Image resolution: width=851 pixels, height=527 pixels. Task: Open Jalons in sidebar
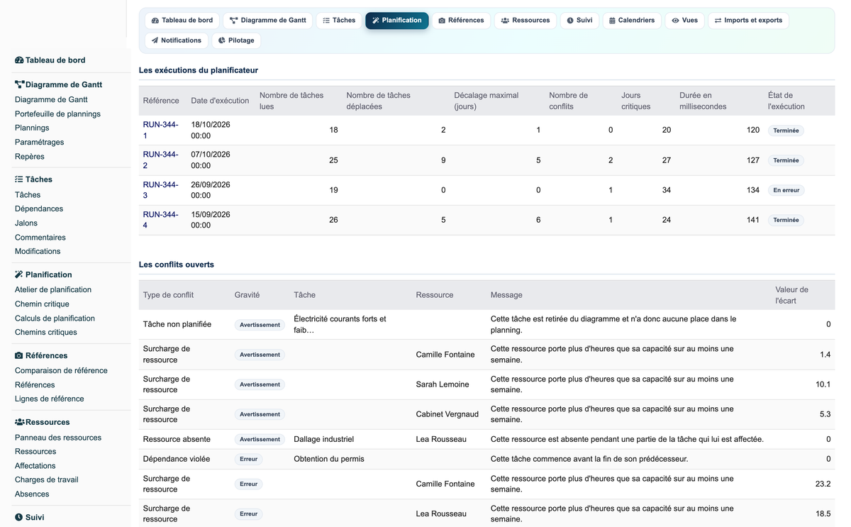click(26, 223)
